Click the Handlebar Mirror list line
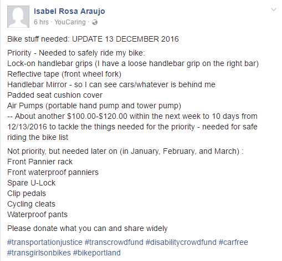This screenshot has width=282, height=261. tap(111, 84)
